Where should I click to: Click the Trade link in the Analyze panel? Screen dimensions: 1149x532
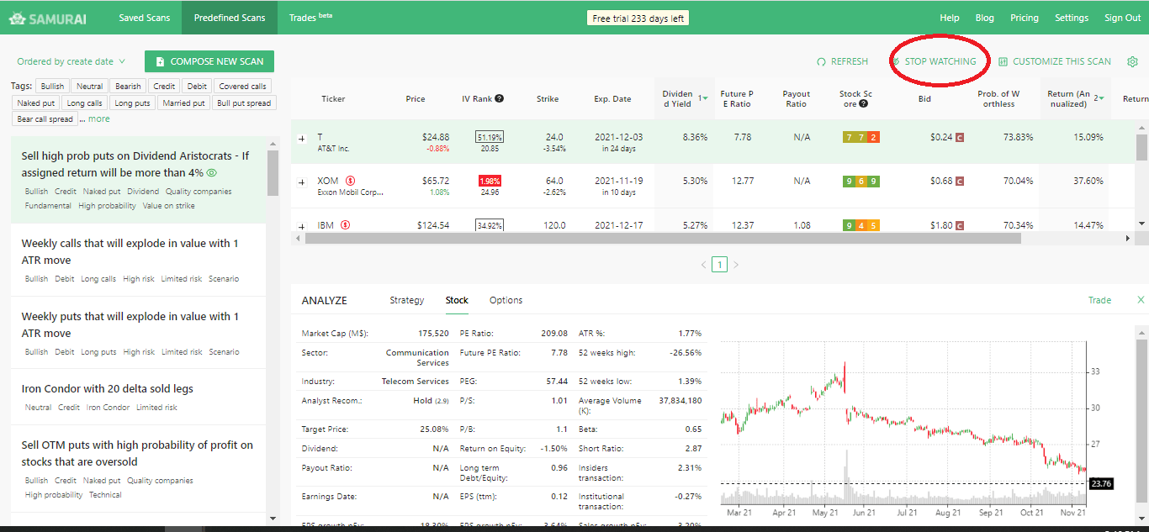click(1099, 300)
